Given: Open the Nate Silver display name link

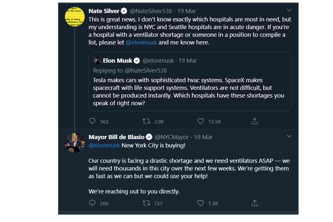Looking at the screenshot, I should click(104, 11).
